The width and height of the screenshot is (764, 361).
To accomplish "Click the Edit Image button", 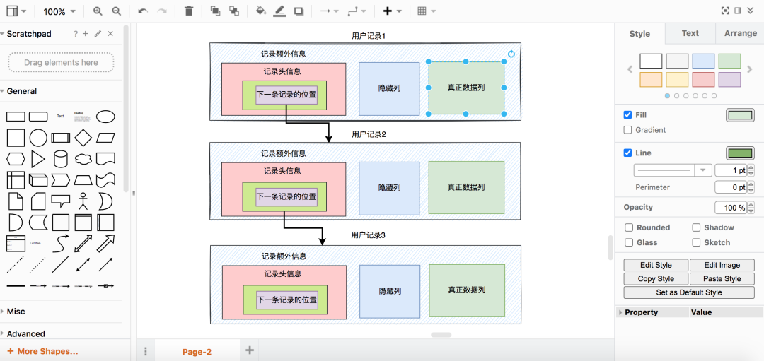I will click(722, 265).
